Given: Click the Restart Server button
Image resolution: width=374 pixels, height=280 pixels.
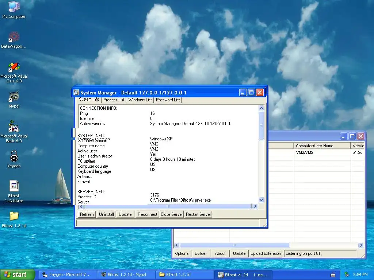Looking at the screenshot, I should click(198, 214).
